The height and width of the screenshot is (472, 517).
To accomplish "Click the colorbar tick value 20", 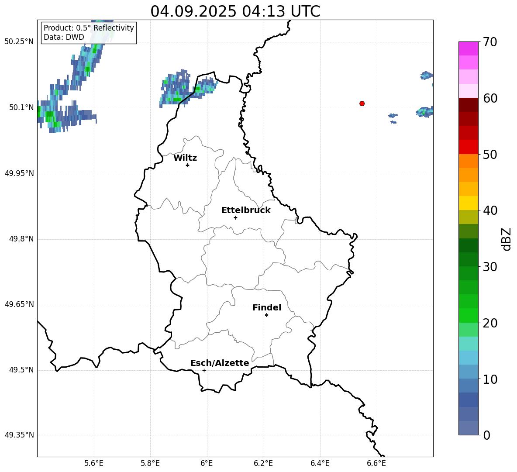I will coord(490,323).
